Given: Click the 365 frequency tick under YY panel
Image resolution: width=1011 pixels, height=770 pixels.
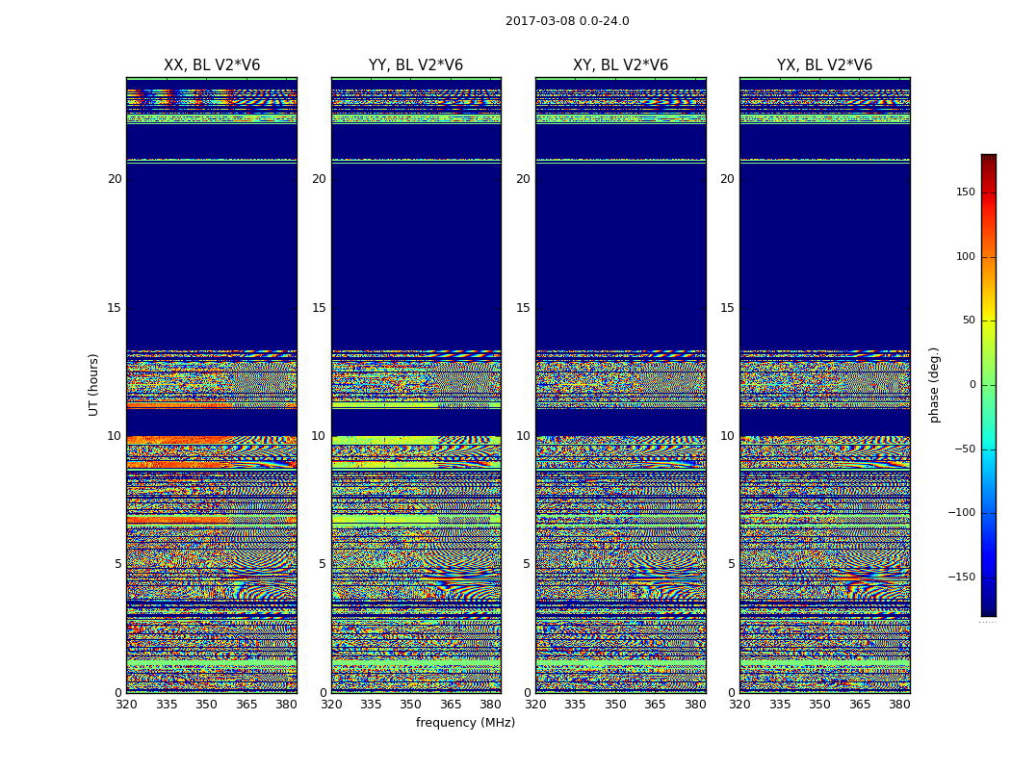Looking at the screenshot, I should click(451, 705).
